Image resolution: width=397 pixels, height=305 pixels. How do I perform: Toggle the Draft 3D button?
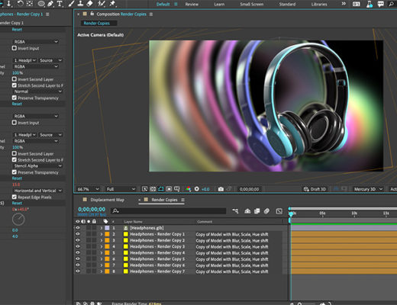(x=315, y=189)
